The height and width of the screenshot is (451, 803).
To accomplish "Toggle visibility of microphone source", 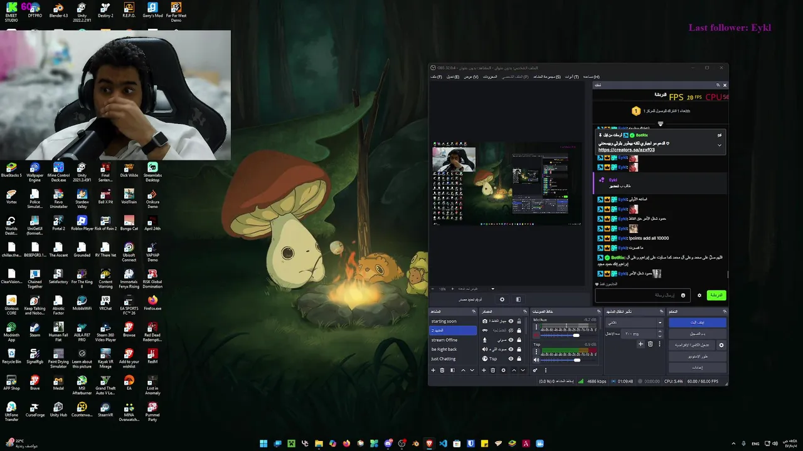I will [511, 340].
